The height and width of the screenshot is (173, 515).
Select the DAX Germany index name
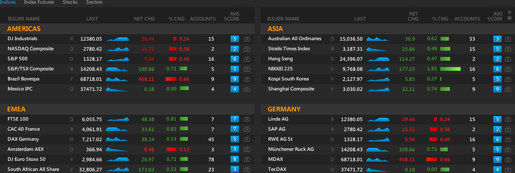click(x=23, y=139)
